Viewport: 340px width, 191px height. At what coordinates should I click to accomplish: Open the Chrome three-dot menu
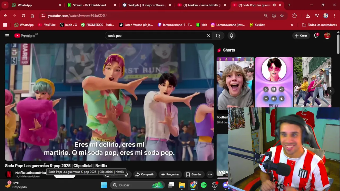[335, 16]
